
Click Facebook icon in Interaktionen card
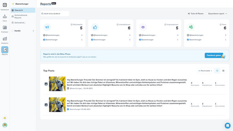92,40
